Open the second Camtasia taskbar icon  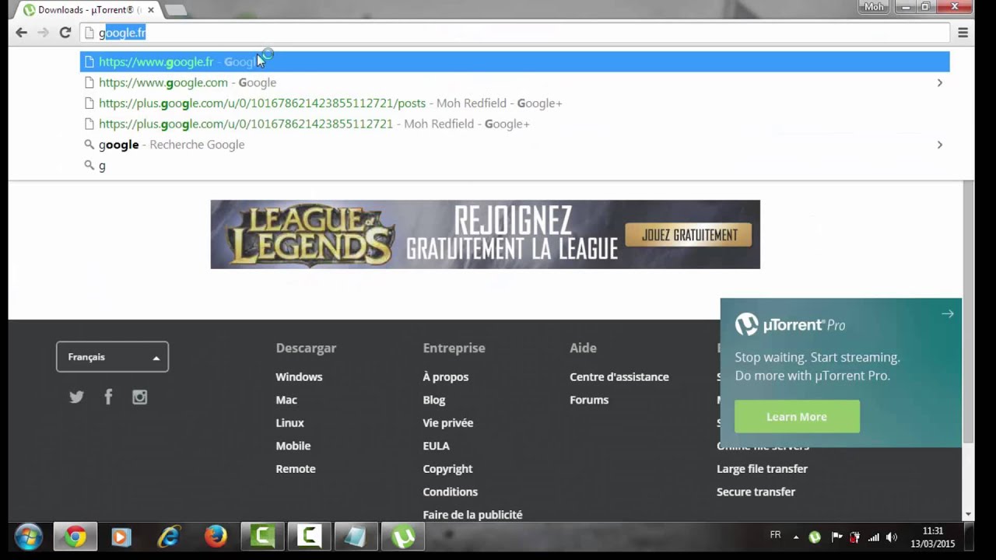coord(310,537)
